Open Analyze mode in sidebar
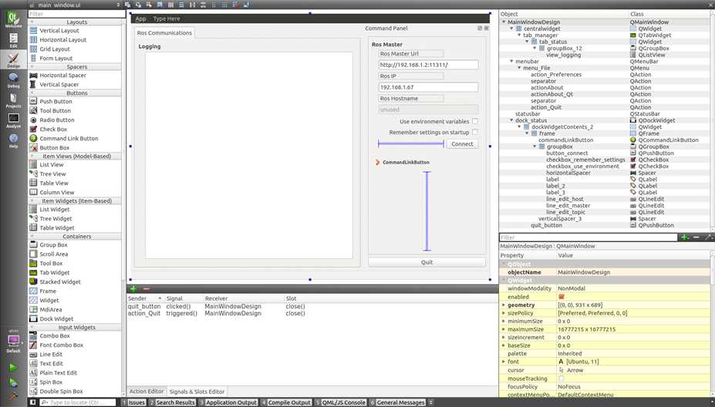This screenshot has width=715, height=407. coord(13,120)
